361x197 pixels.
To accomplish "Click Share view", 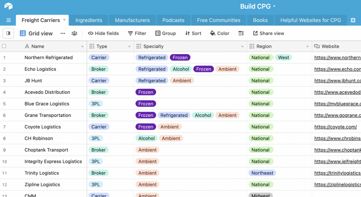I will click(x=268, y=33).
